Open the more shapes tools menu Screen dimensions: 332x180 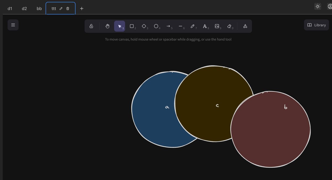[245, 26]
